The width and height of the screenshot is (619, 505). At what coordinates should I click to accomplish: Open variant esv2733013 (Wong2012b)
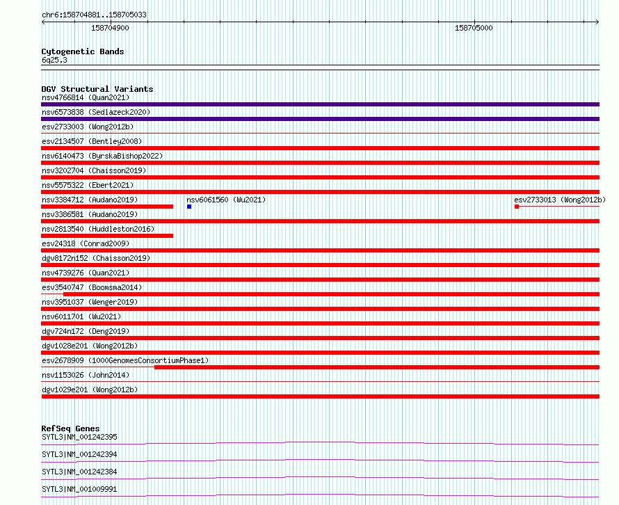[560, 200]
